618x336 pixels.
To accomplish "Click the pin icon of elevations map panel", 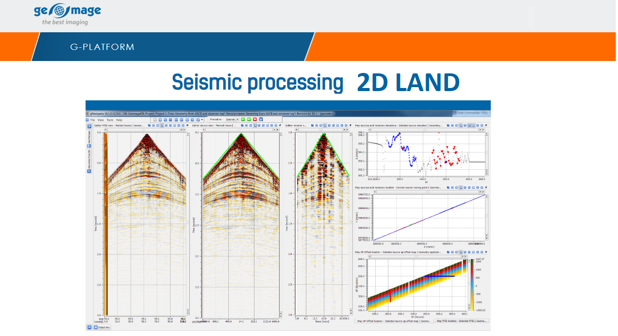I will (486, 126).
